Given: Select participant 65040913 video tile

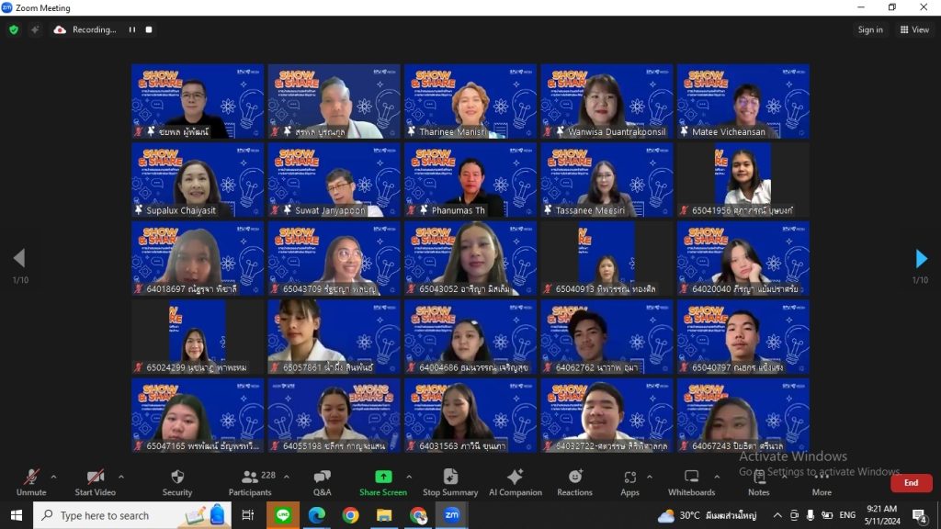Looking at the screenshot, I should coord(607,258).
